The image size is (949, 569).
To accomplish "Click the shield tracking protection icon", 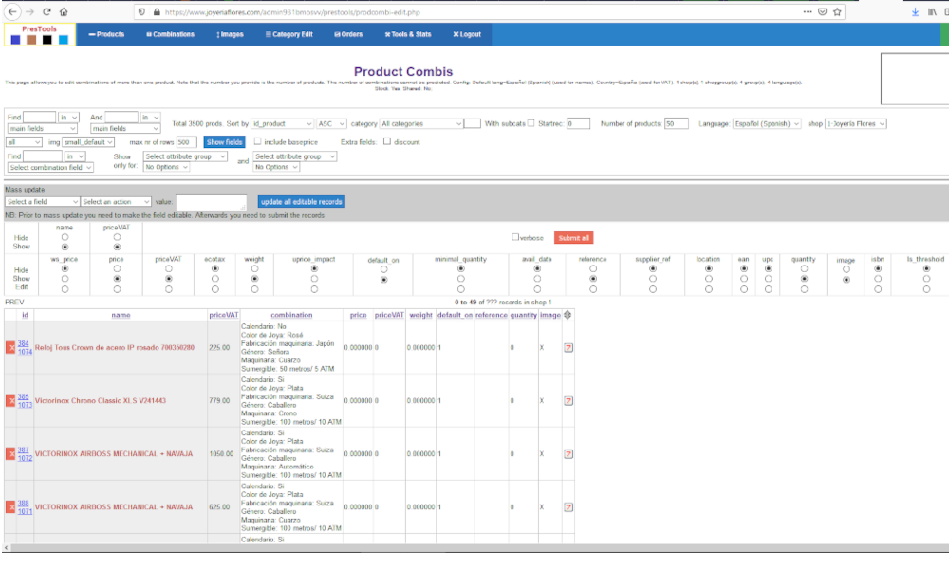I will coord(141,12).
